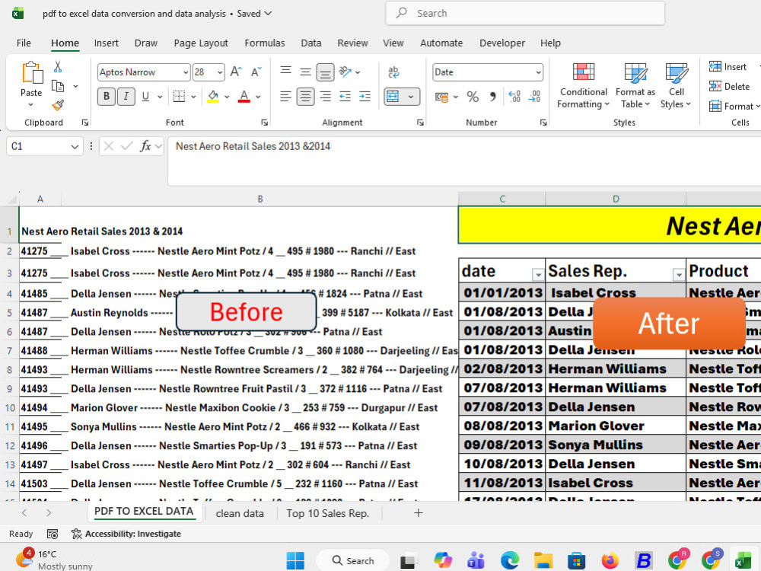Viewport: 761px width, 571px height.
Task: Open Windows Start menu
Action: (x=295, y=560)
